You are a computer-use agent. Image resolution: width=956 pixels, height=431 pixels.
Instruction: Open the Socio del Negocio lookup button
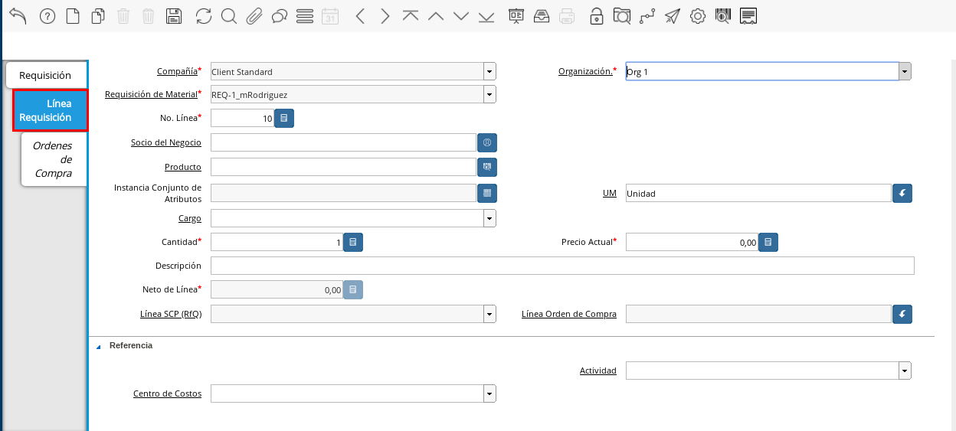(x=487, y=142)
